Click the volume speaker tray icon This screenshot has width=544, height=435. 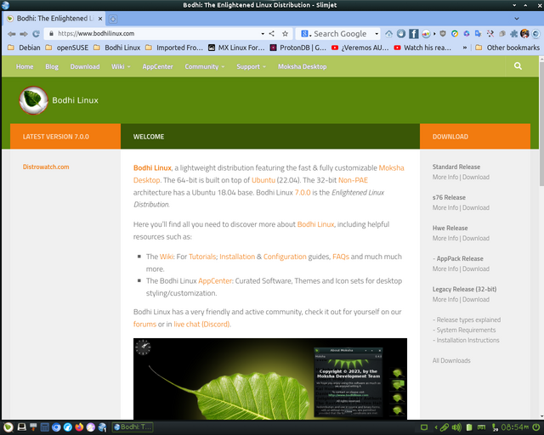coord(456,427)
